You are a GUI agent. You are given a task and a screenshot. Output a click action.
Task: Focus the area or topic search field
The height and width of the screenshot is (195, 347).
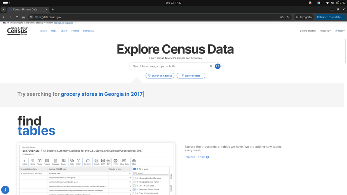[170, 66]
